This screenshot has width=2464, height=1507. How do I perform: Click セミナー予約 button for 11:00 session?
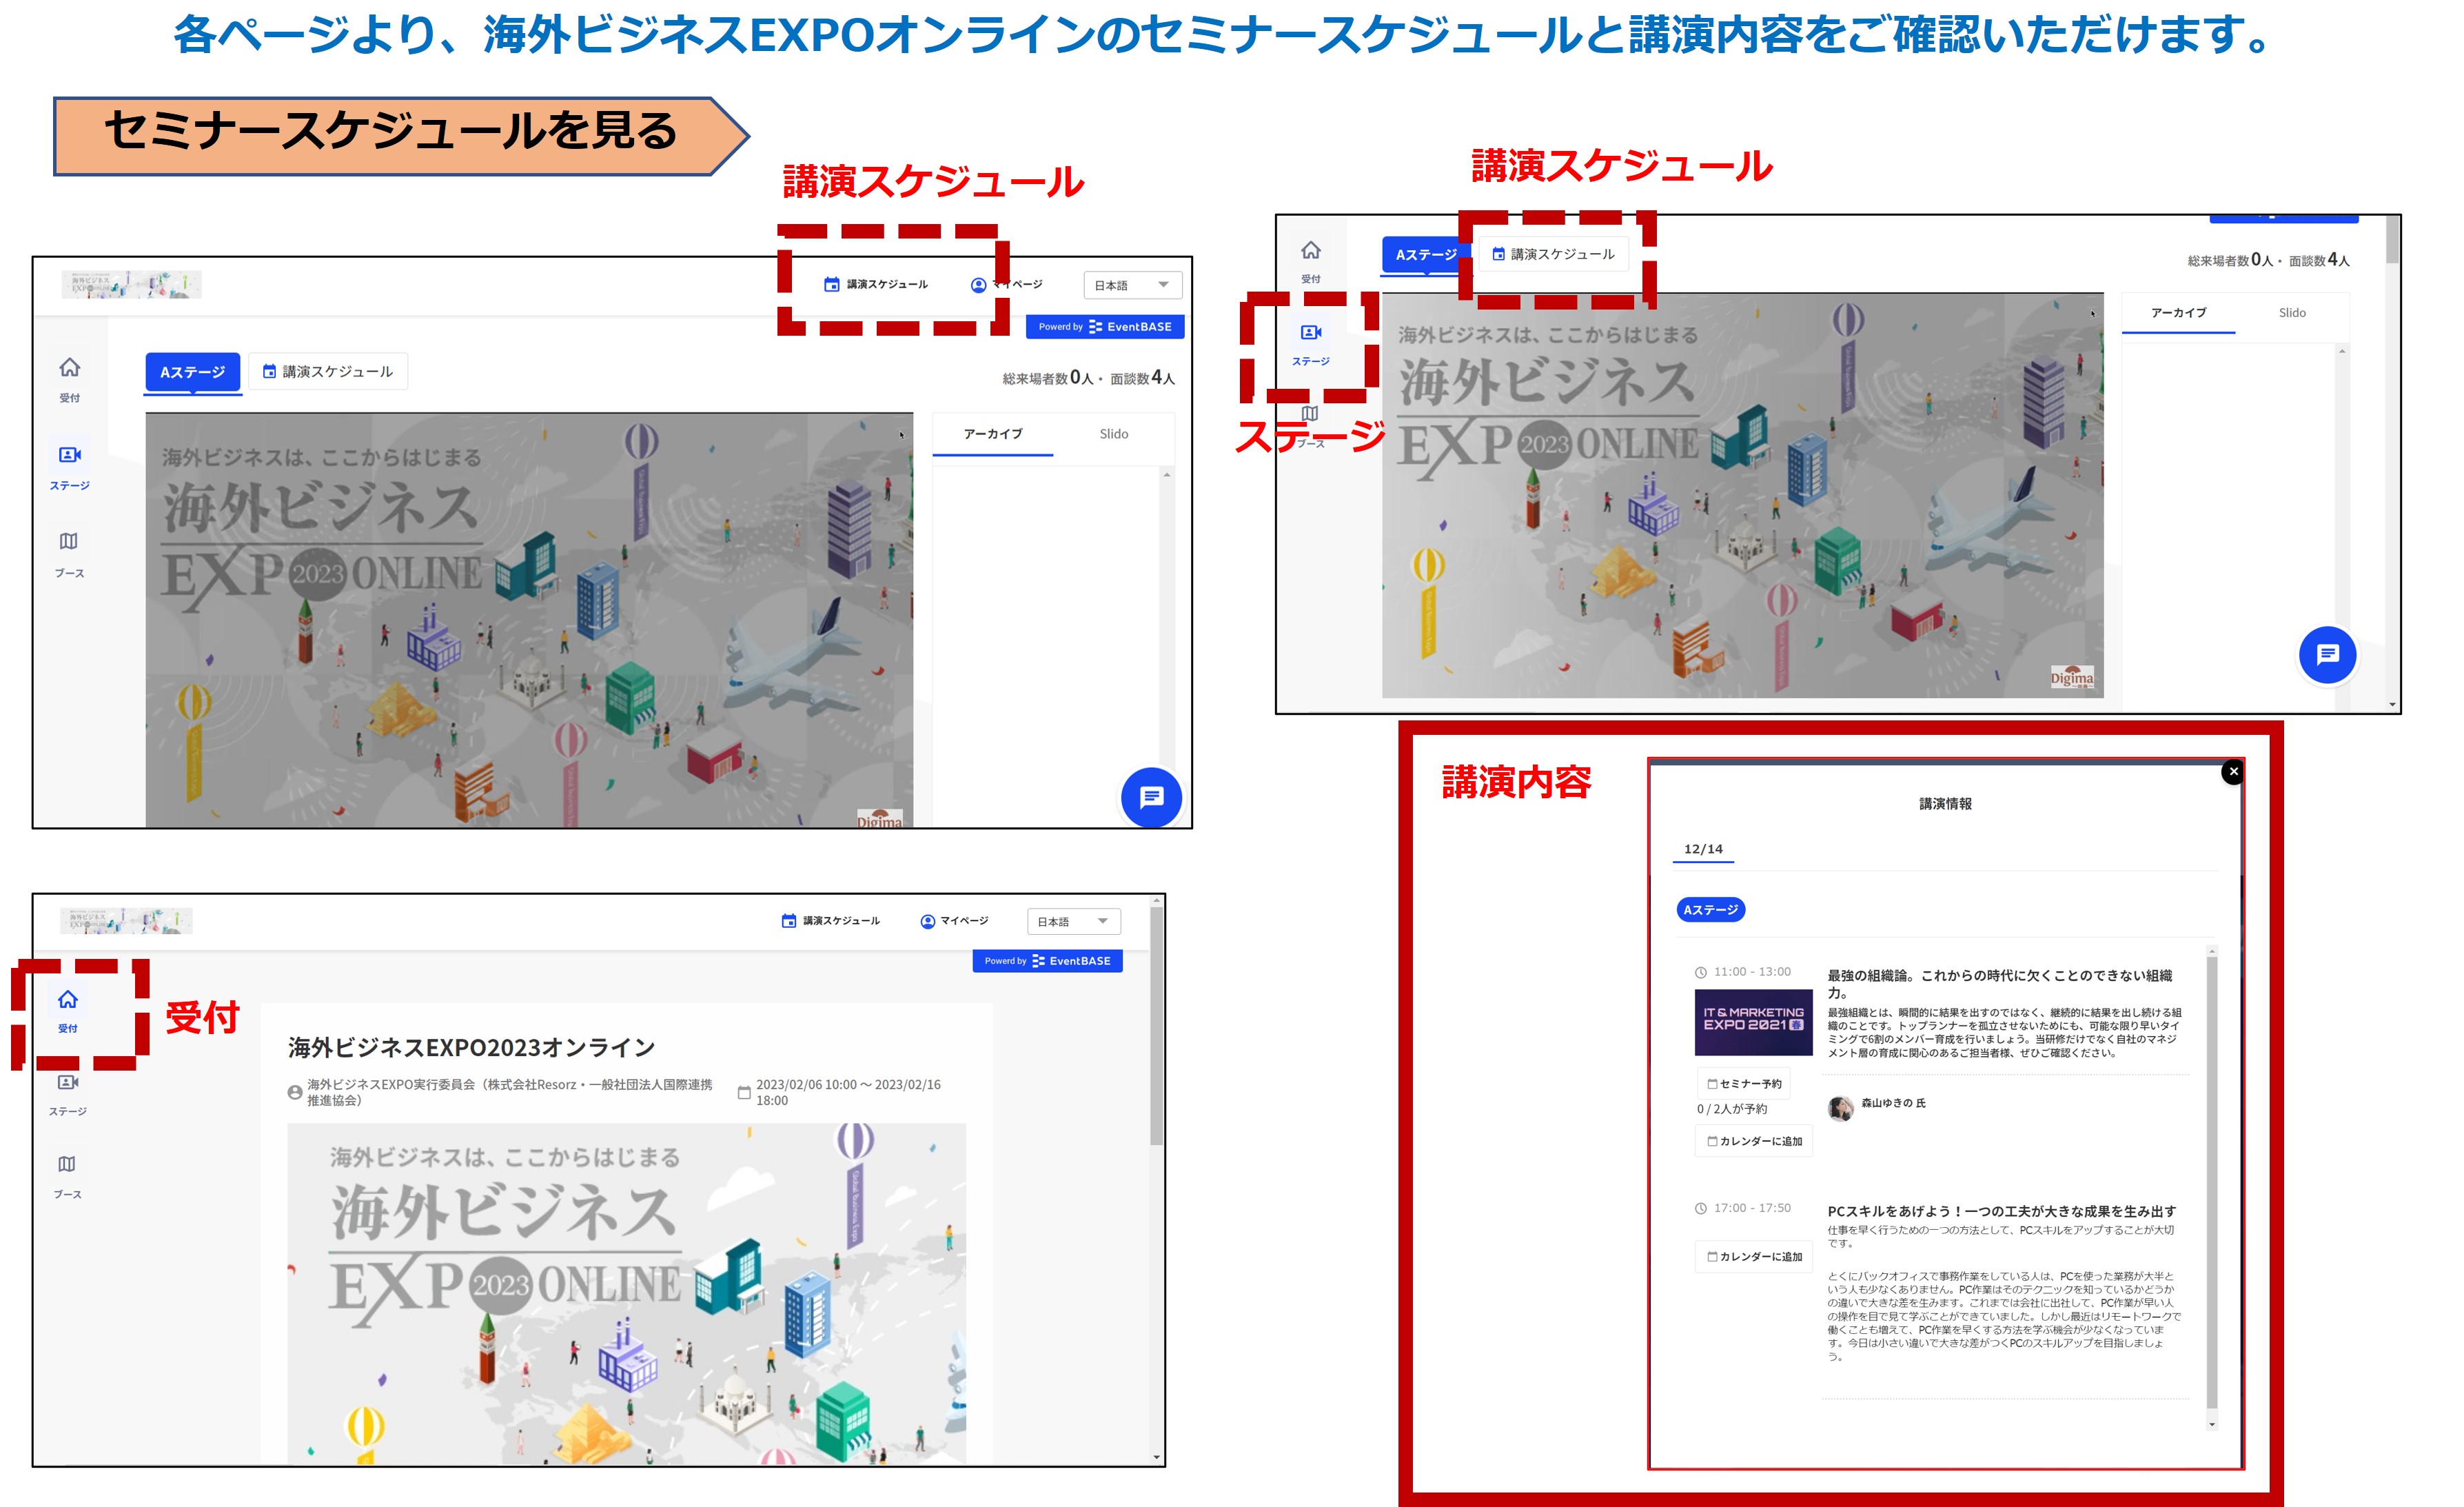pyautogui.click(x=1744, y=1083)
